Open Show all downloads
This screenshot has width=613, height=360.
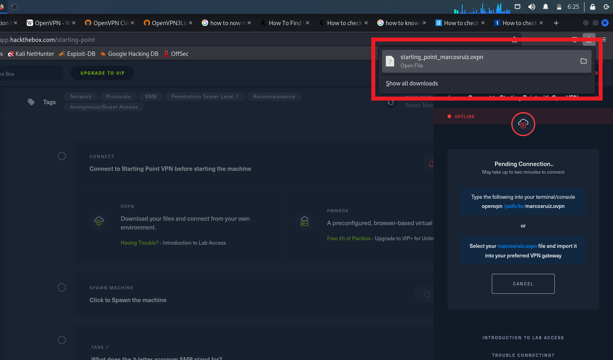coord(412,83)
